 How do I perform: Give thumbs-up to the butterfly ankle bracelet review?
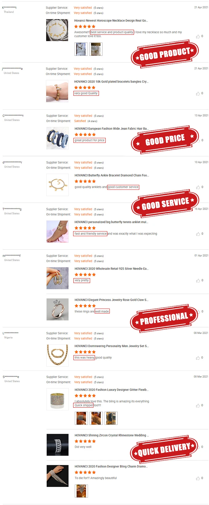pos(198,187)
